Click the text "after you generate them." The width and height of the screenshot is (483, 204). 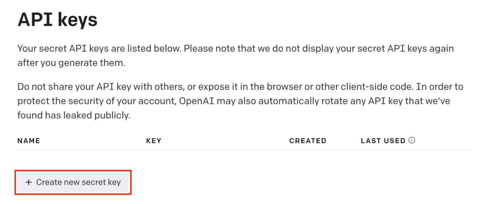click(71, 63)
